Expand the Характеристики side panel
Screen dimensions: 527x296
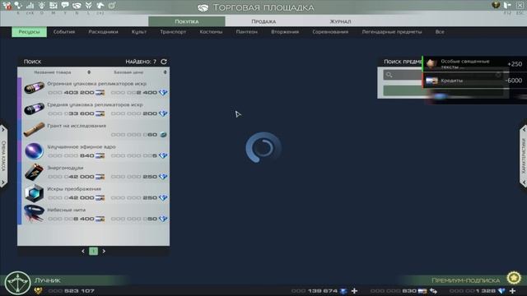[524, 156]
